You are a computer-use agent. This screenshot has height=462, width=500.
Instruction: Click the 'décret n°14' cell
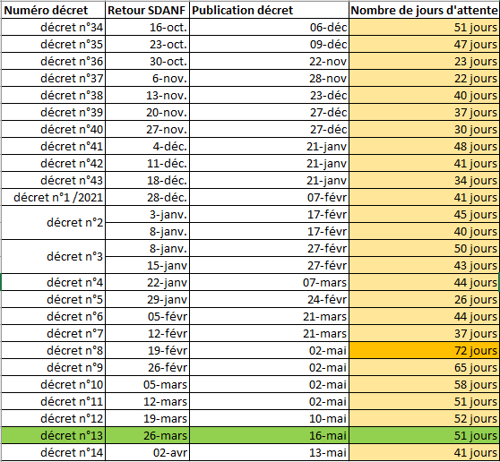point(53,452)
